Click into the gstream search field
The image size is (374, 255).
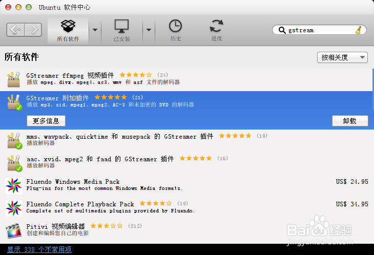tap(320, 30)
